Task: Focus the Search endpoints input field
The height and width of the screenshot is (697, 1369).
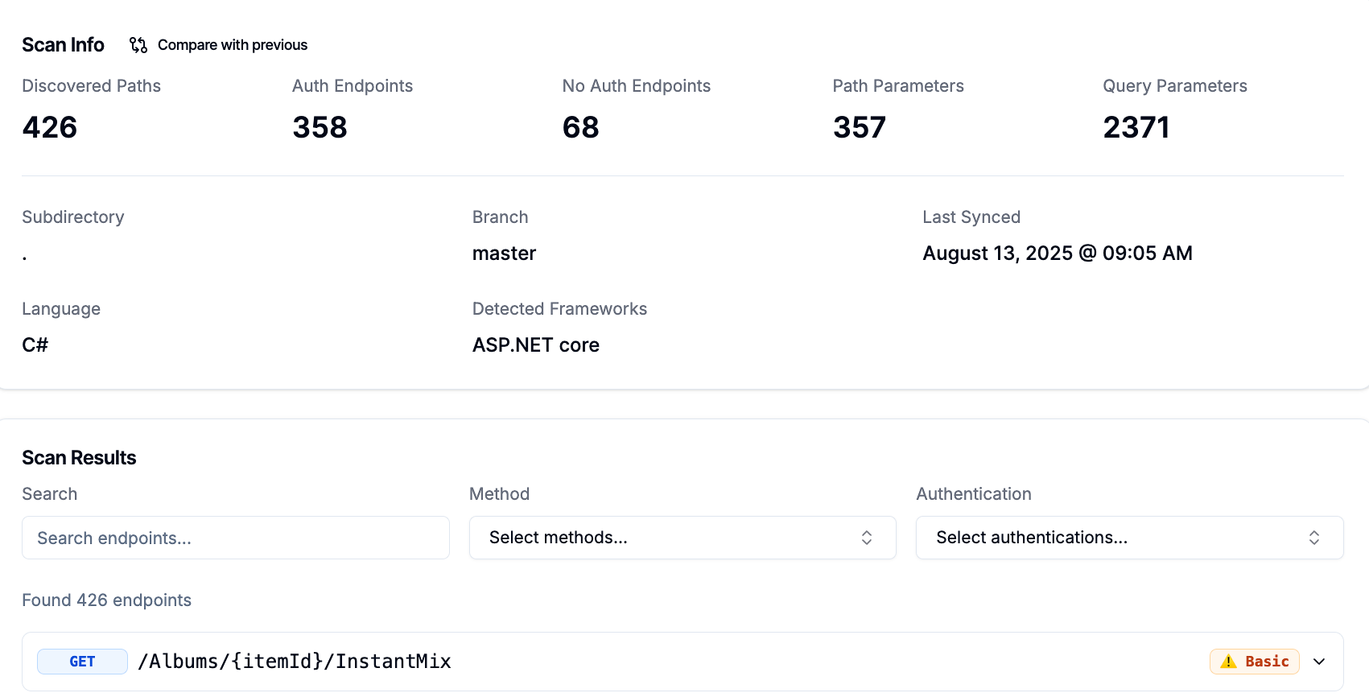Action: coord(235,538)
